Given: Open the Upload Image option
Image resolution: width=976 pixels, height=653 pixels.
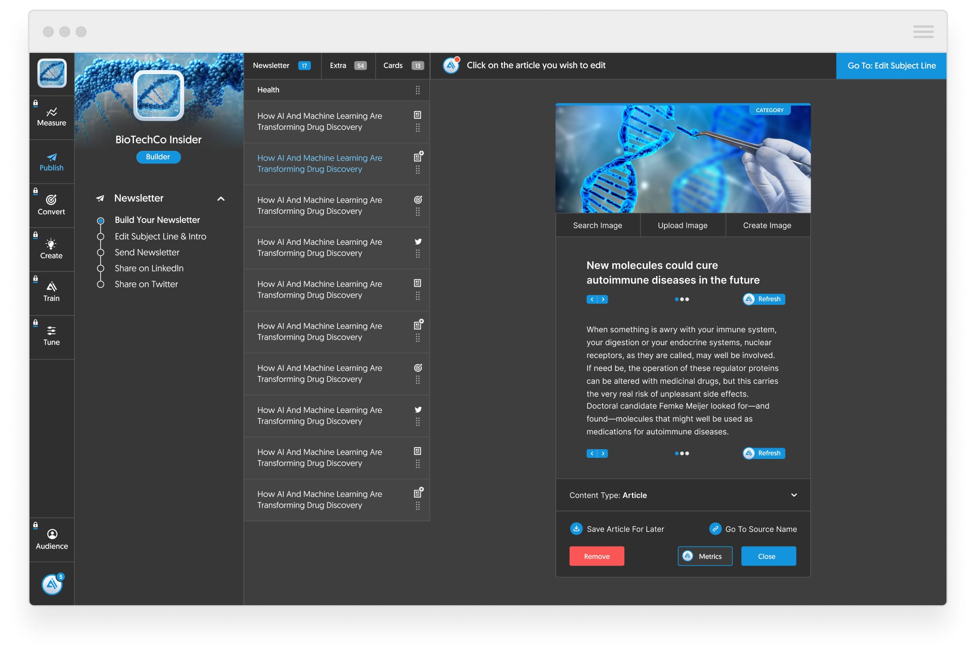Looking at the screenshot, I should click(x=683, y=225).
